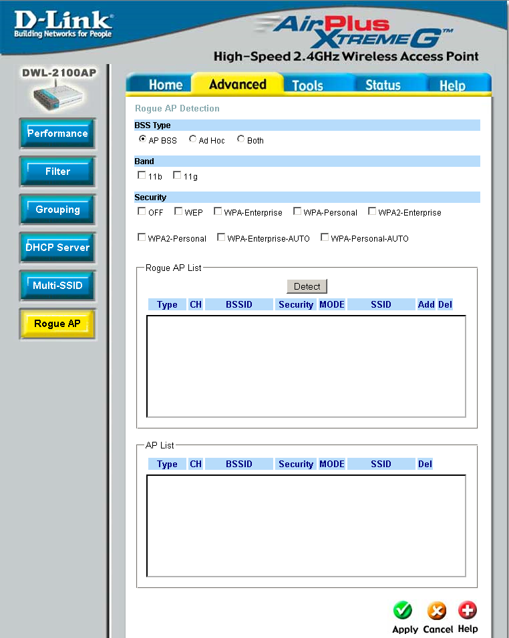Open the Filter sidebar section
Viewport: 509px width, 638px height.
(57, 172)
